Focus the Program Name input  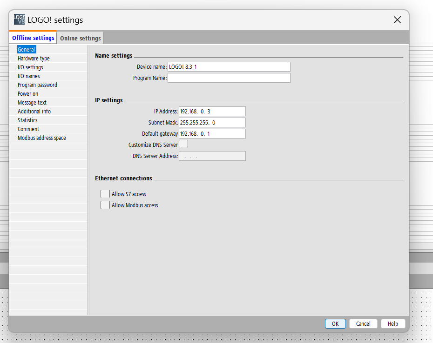(229, 78)
